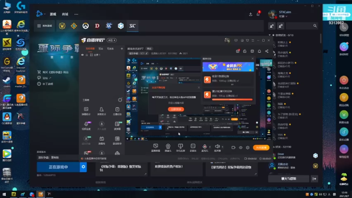This screenshot has width=352, height=198.
Task: Open the shop link with cart icon
Action: [x=53, y=72]
